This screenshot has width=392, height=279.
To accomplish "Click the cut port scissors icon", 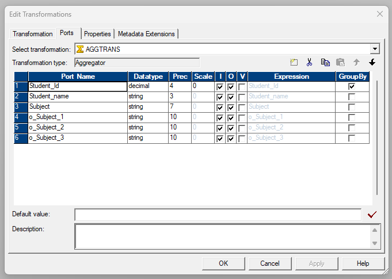I will click(x=309, y=63).
